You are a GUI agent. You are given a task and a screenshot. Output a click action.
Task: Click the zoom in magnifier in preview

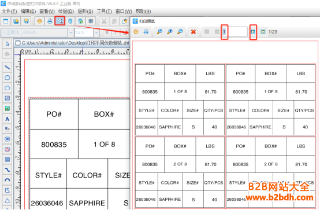coord(170,32)
